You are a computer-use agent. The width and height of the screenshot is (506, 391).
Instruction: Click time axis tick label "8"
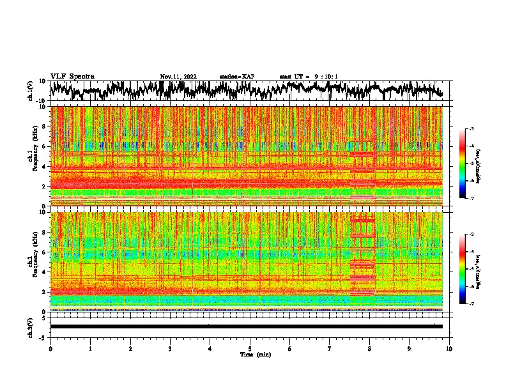pyautogui.click(x=369, y=349)
